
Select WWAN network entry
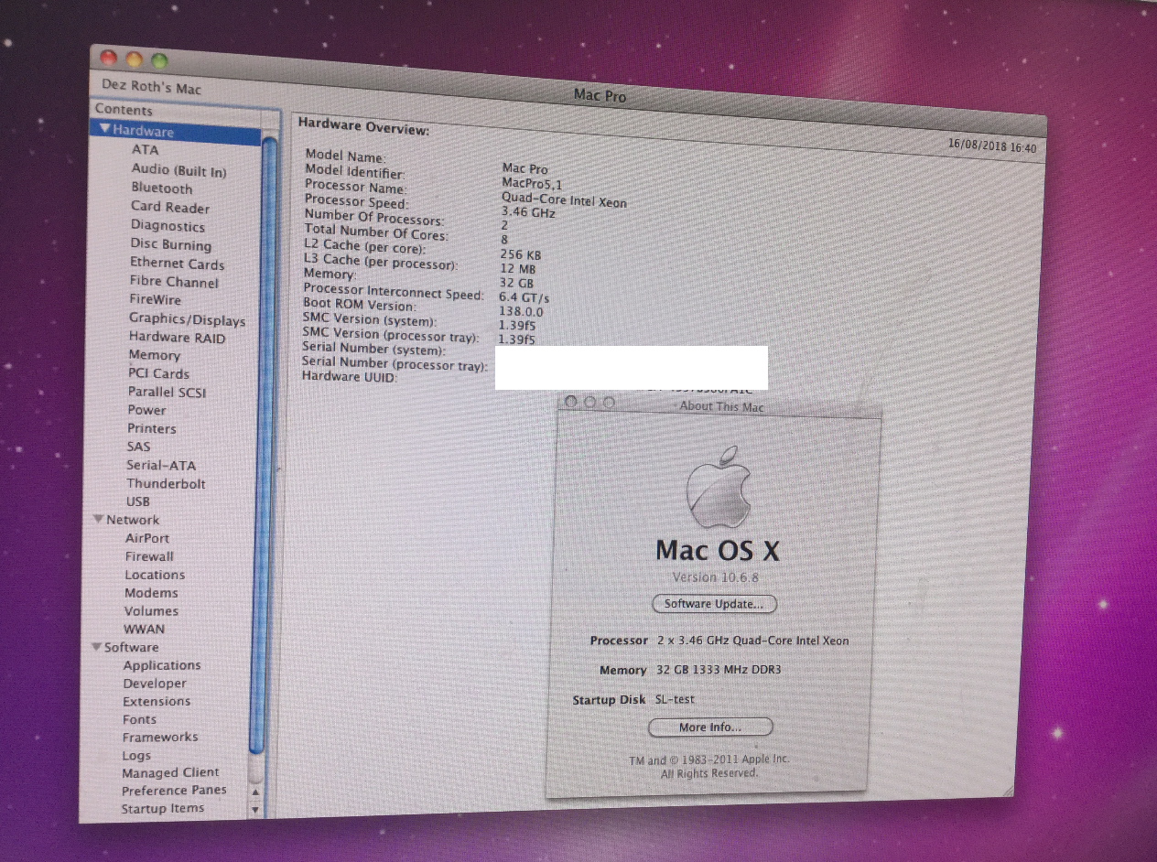click(145, 629)
